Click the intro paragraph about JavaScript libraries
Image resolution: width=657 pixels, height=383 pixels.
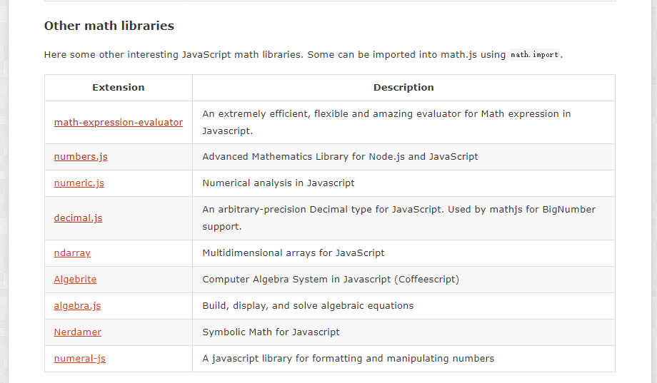304,55
